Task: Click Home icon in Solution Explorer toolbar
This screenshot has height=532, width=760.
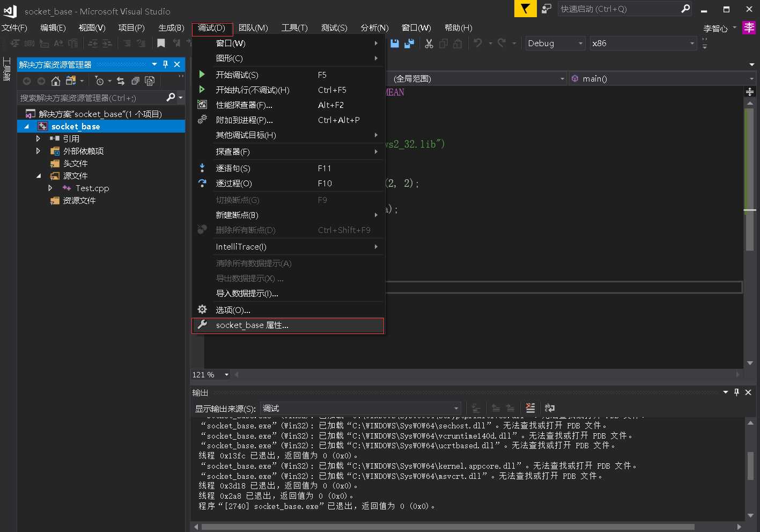Action: coord(56,81)
